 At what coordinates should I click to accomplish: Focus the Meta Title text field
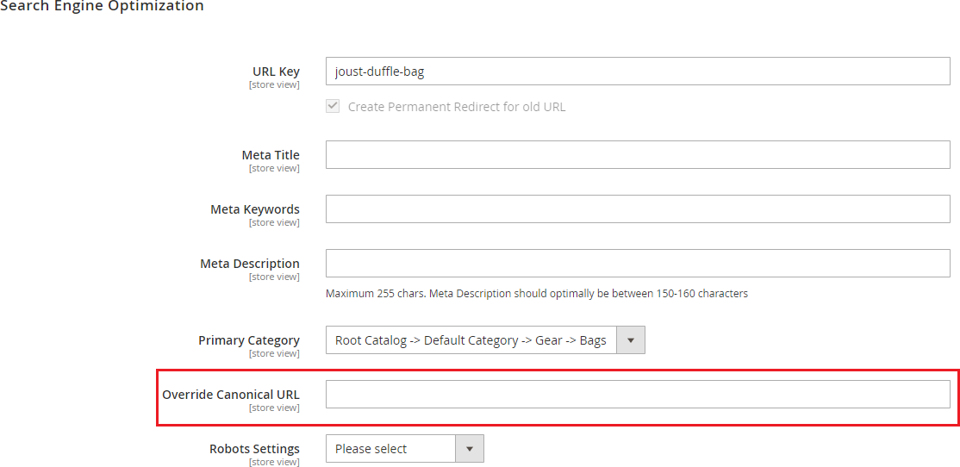(637, 155)
